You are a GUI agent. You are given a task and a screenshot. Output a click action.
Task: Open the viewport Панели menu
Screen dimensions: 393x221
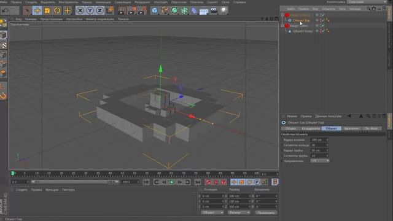(123, 19)
